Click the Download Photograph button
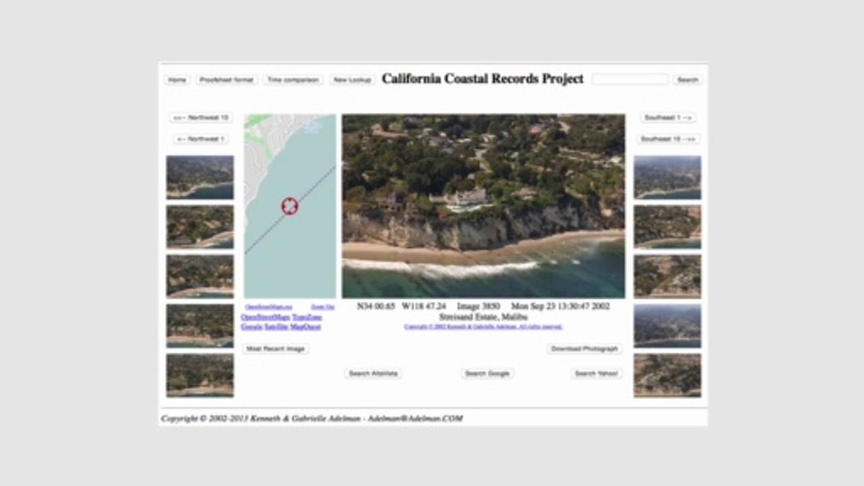This screenshot has height=486, width=864. (585, 349)
